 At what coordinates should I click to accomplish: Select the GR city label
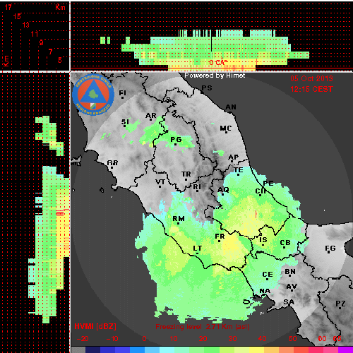112,162
